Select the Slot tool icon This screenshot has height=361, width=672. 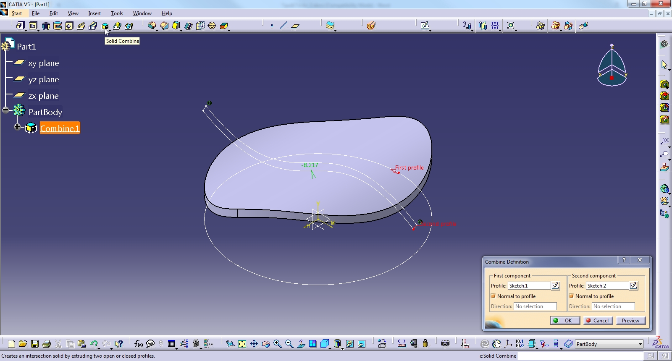(x=93, y=26)
